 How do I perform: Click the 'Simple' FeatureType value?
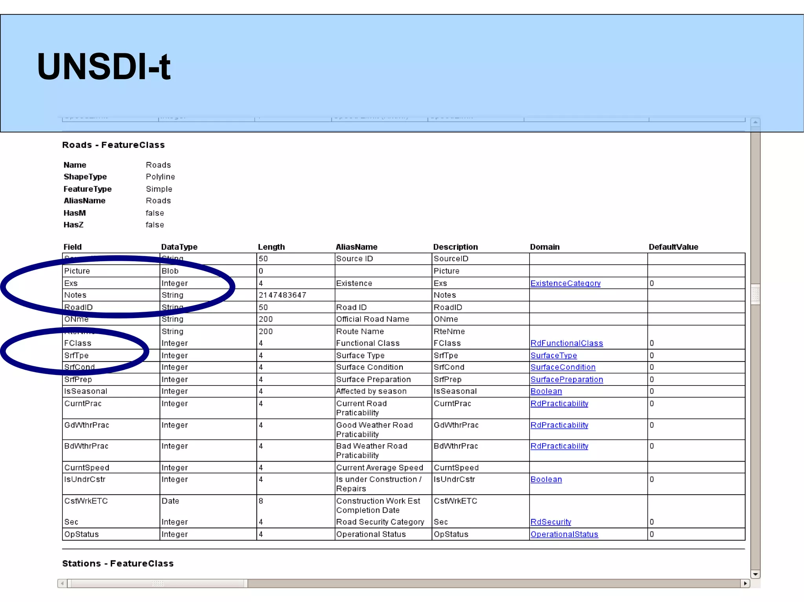tap(159, 189)
